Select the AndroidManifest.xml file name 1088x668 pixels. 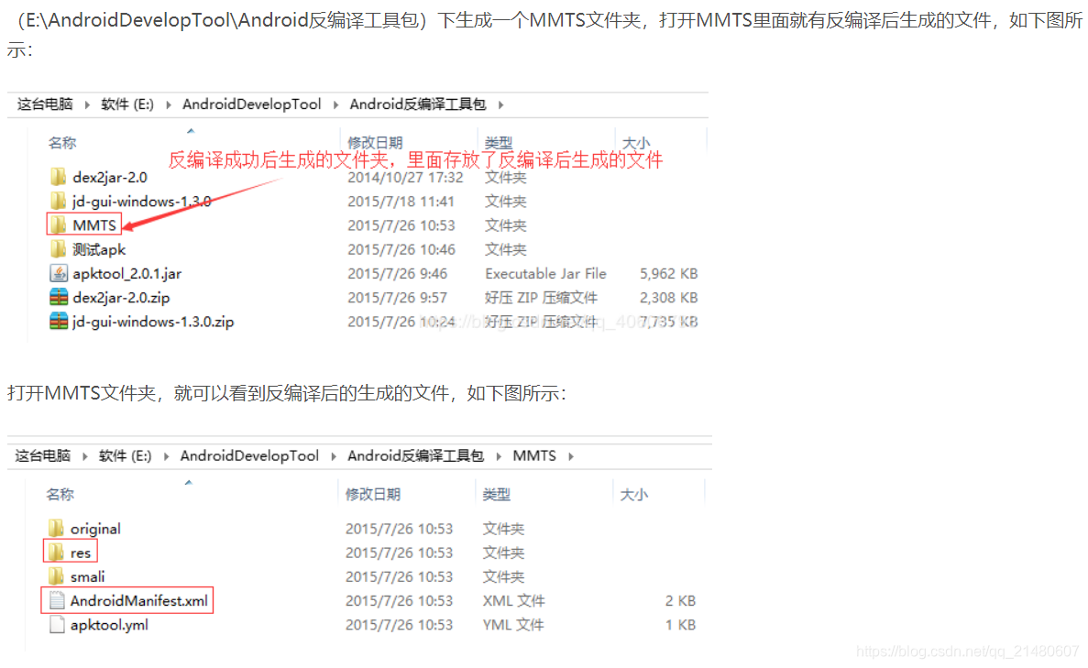(x=138, y=601)
